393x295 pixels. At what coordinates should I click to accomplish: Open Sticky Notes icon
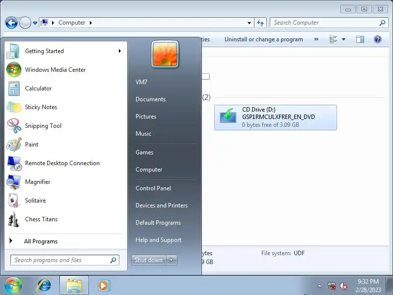(14, 107)
